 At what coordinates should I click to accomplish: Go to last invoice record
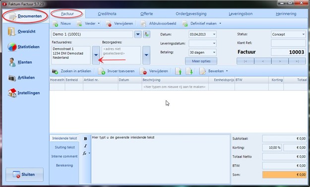coord(297,61)
